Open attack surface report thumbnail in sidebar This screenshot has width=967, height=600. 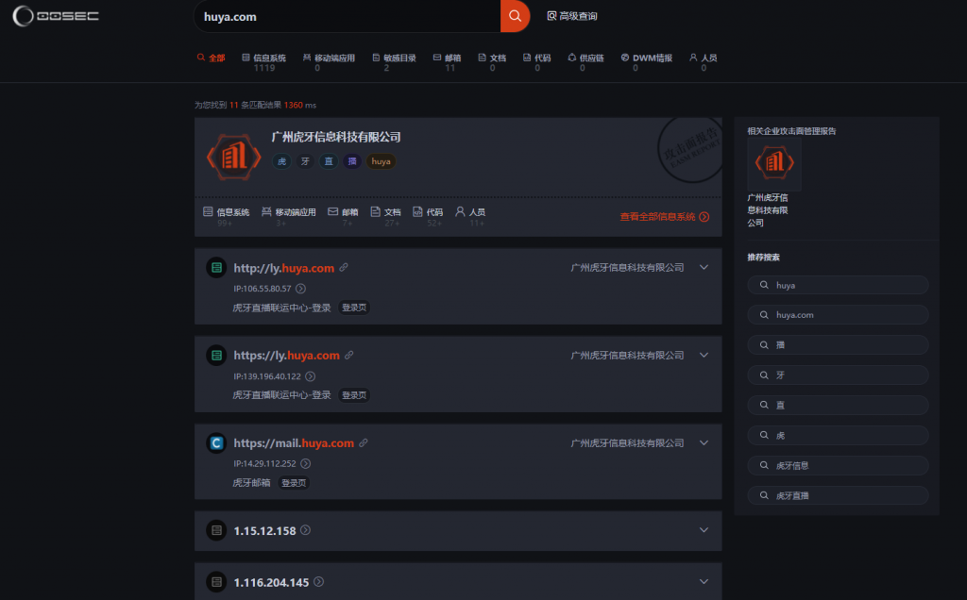[x=774, y=164]
